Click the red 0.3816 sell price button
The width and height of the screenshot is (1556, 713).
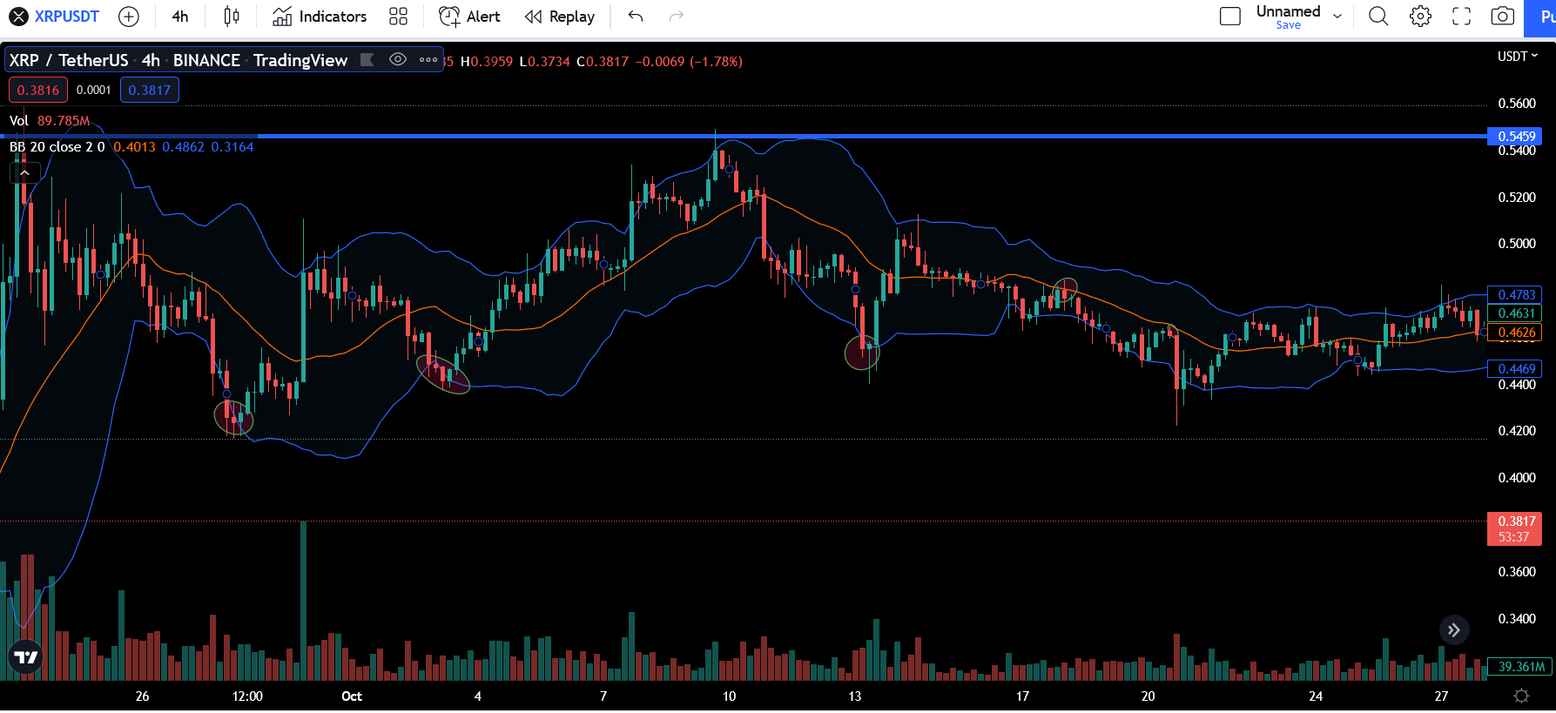[38, 90]
